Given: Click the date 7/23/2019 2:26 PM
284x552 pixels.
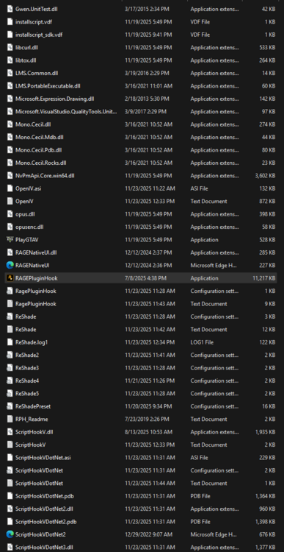Looking at the screenshot, I should coord(147,419).
